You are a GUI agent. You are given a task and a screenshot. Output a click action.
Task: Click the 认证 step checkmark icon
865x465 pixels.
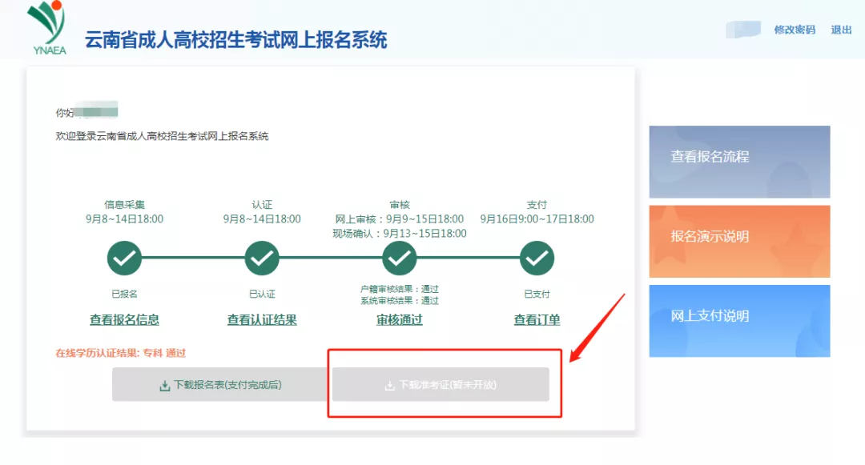[262, 258]
